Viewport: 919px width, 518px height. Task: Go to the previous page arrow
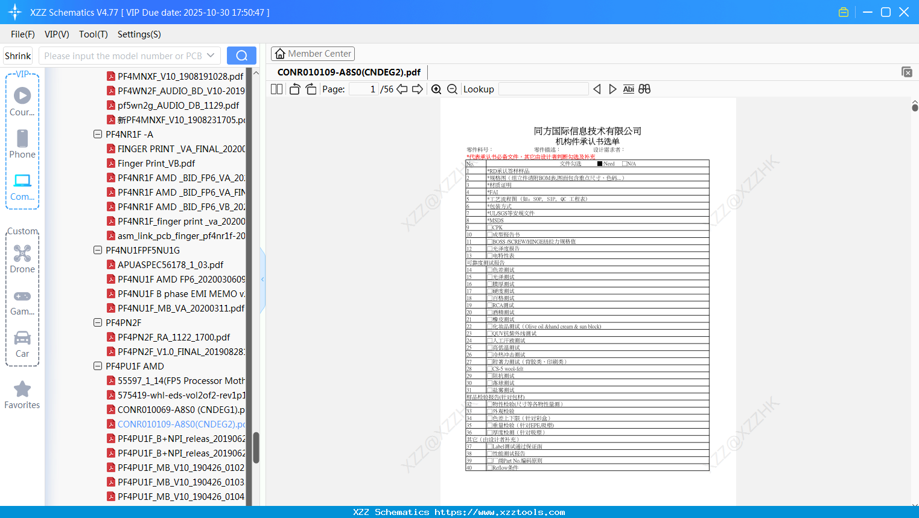[x=402, y=89]
